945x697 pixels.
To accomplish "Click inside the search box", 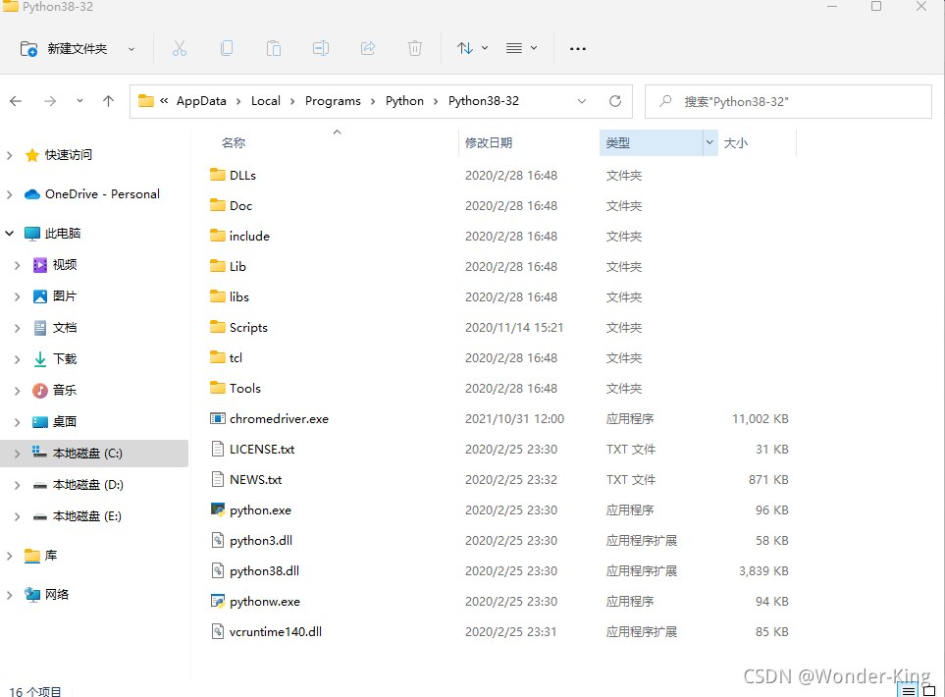I will 785,101.
